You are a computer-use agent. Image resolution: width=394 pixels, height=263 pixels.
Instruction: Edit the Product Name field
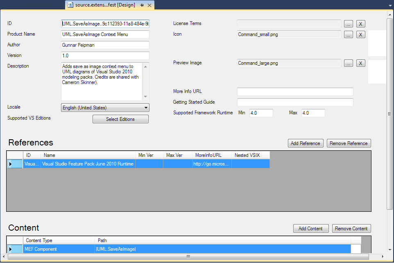(x=105, y=34)
